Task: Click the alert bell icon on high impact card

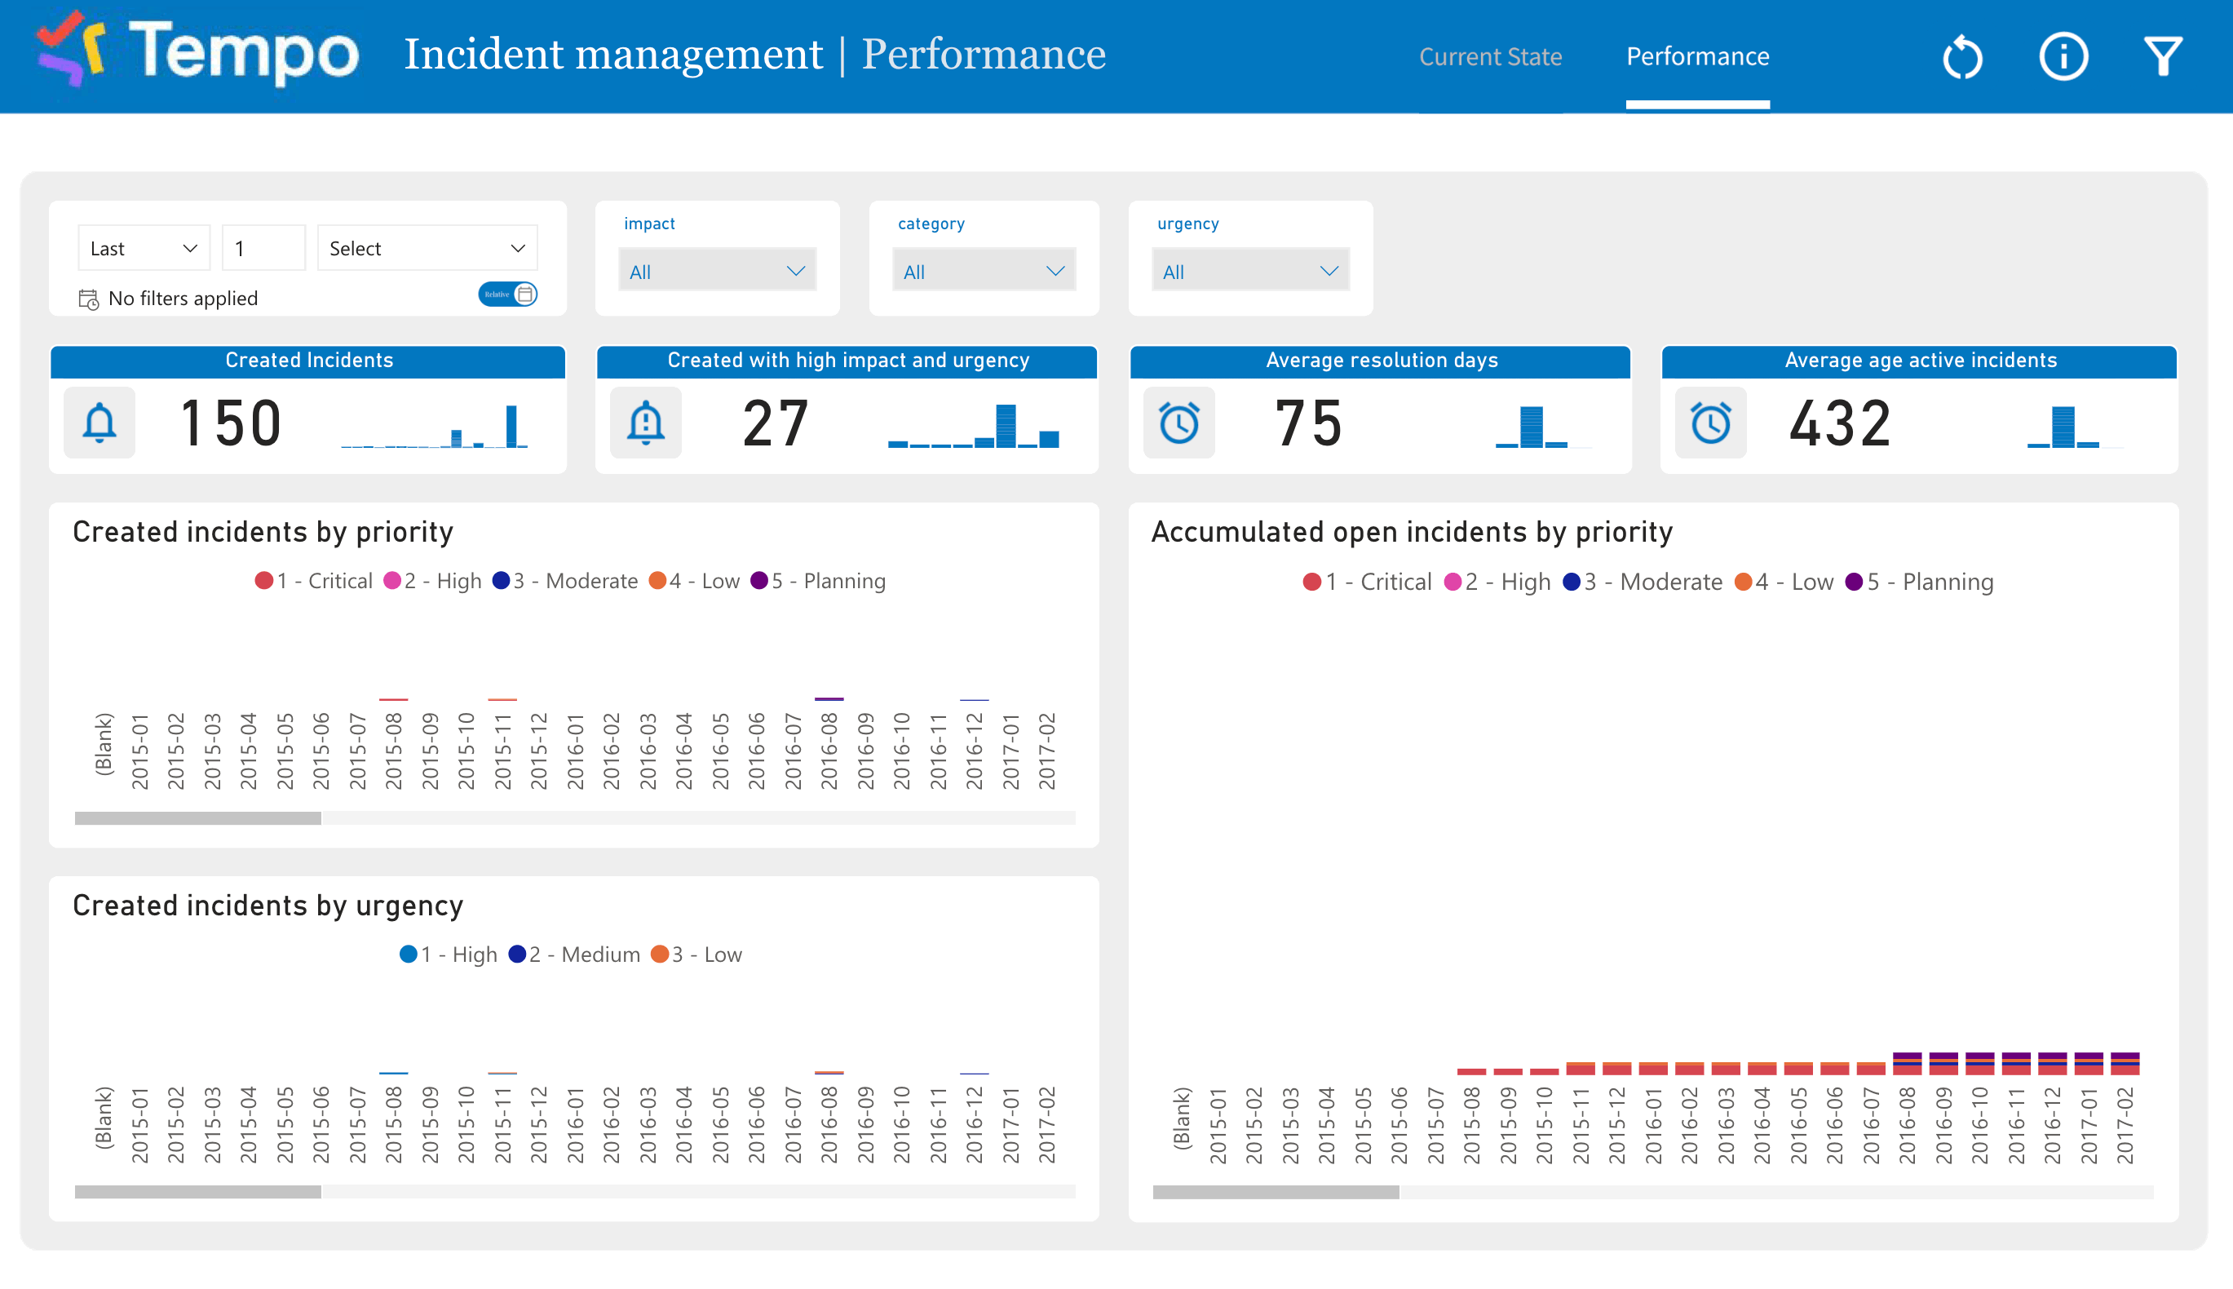Action: pos(646,423)
